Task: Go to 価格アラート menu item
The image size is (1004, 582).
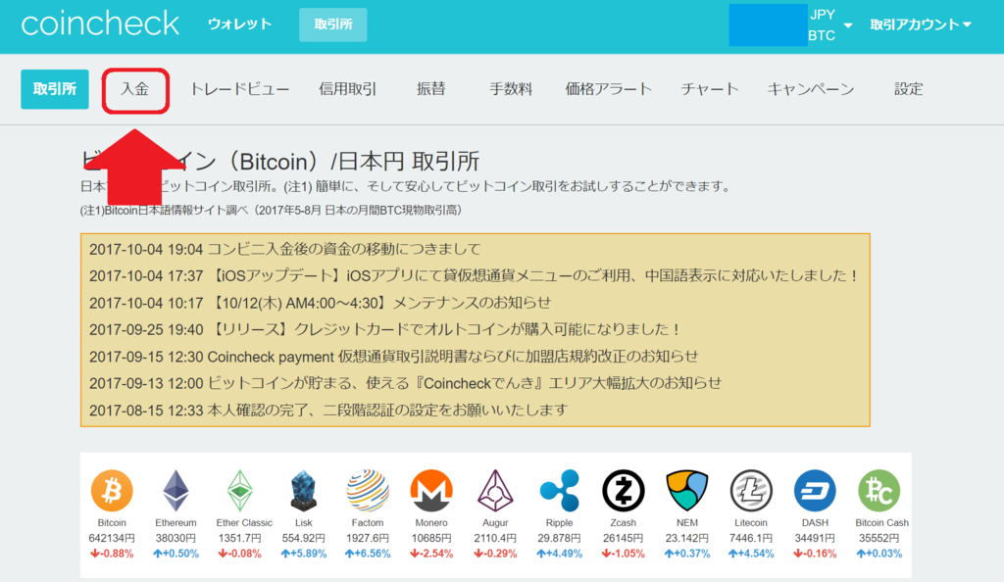Action: click(608, 89)
